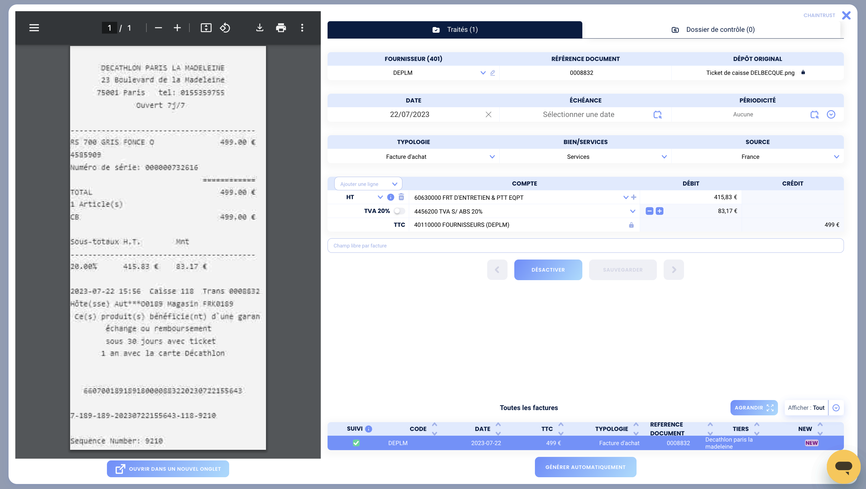Show info about SUIVI column
866x489 pixels.
pos(368,429)
